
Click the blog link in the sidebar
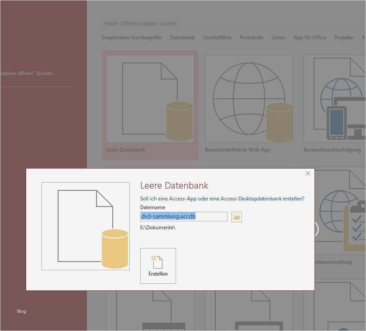21,311
